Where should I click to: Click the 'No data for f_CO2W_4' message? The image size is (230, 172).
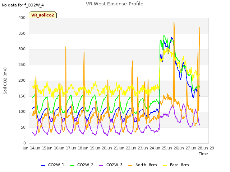tap(23, 5)
